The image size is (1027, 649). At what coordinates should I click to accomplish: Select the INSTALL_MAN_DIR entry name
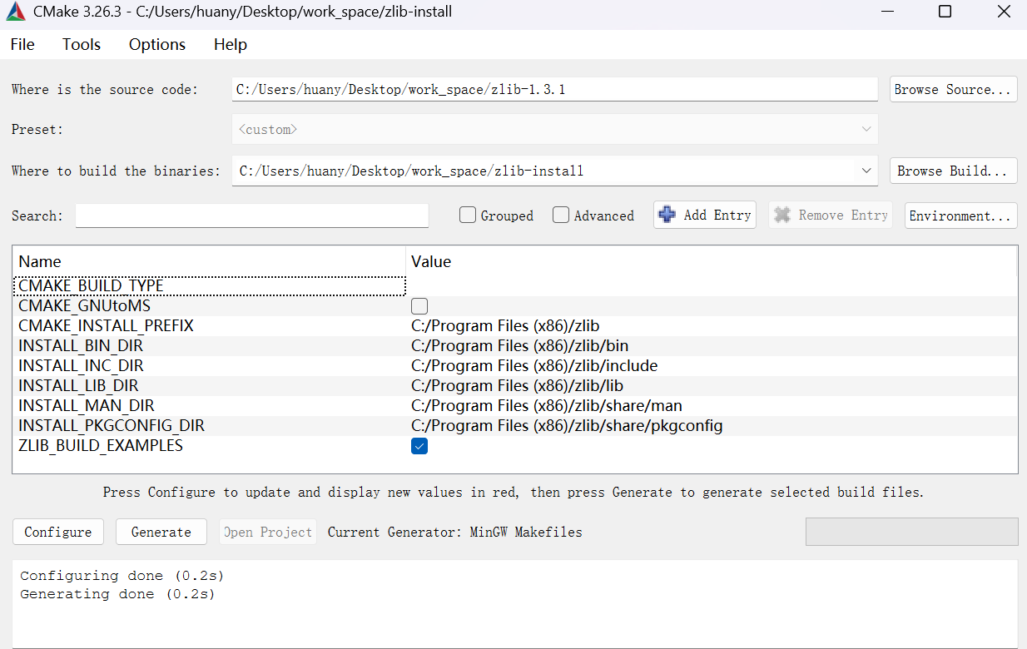pyautogui.click(x=87, y=405)
